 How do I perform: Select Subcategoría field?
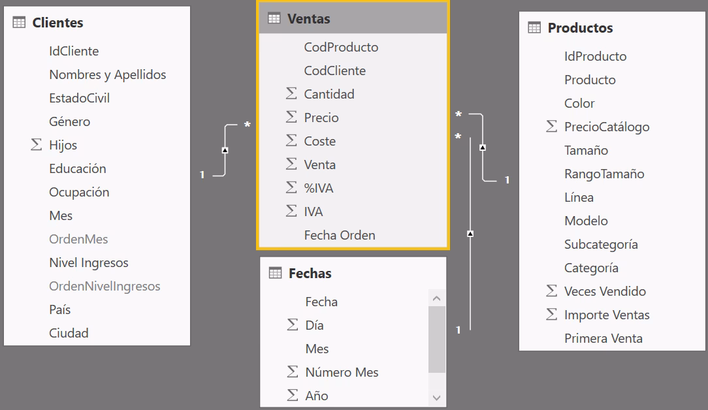click(x=601, y=244)
